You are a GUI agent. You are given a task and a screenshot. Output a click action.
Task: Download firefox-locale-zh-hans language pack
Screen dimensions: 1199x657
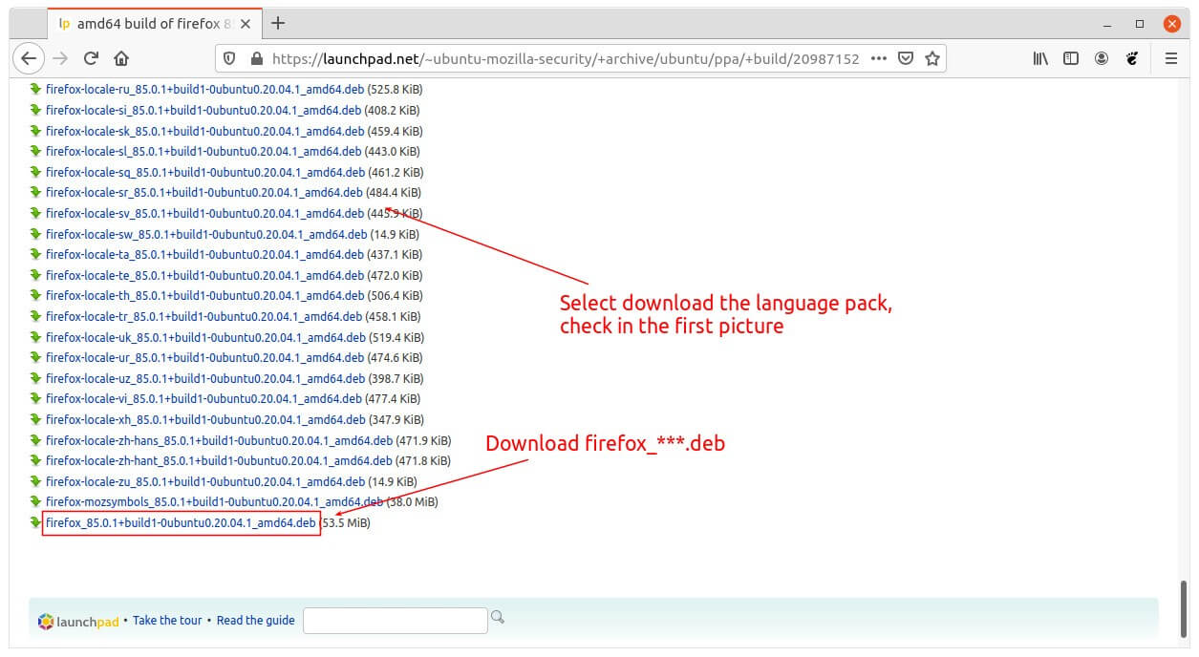pos(219,440)
